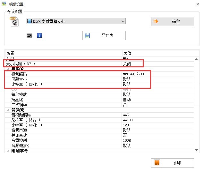Click the orange arrow icon on 确定 button
Viewport: 203px width, 172px height.
(x=156, y=21)
